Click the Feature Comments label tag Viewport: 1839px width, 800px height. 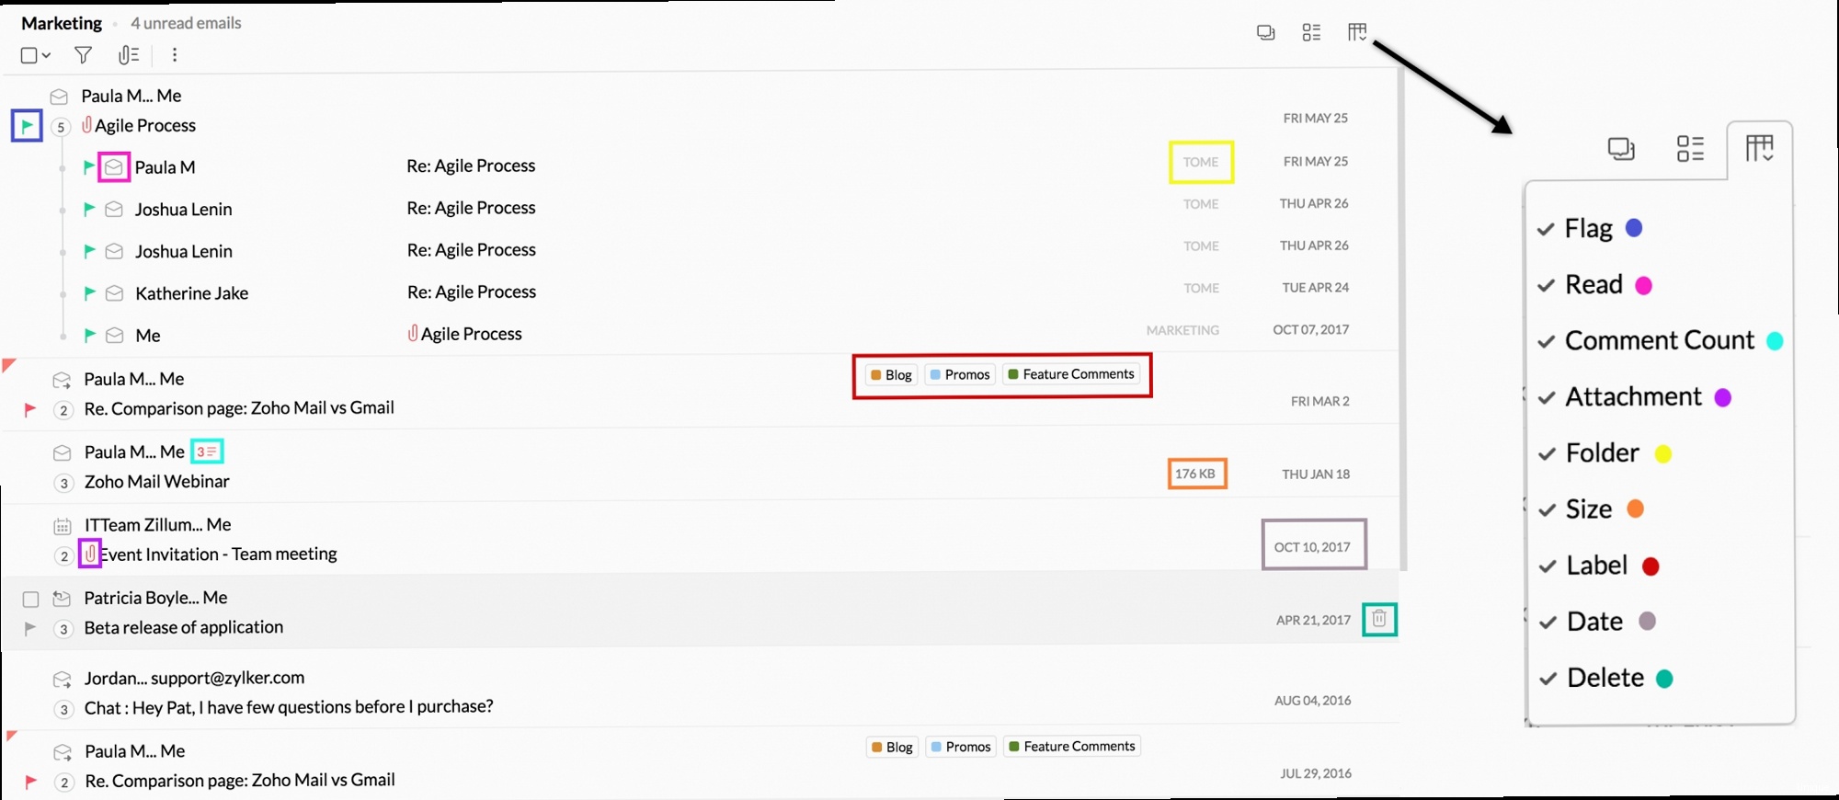click(x=1071, y=374)
